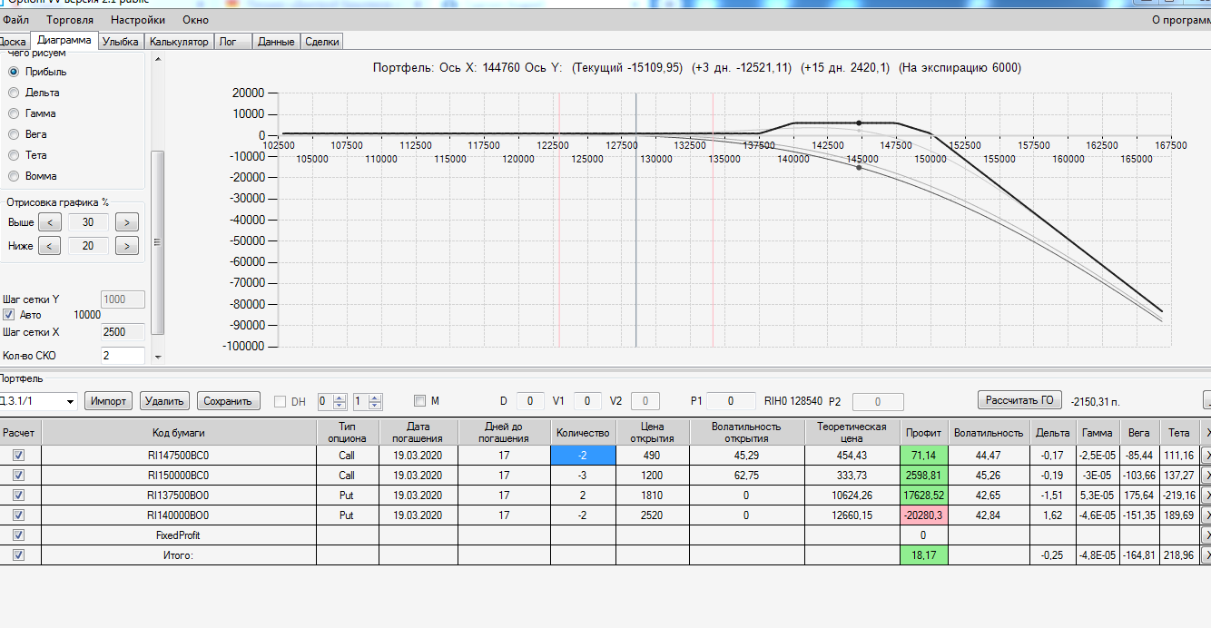Switch to the Калькулятор tab
1211x628 pixels.
click(180, 42)
